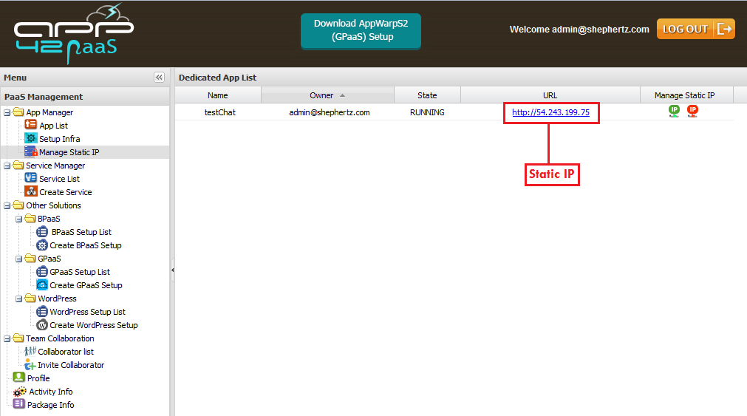Open GPaaS Setup List menu item
This screenshot has height=416, width=747.
[x=80, y=272]
